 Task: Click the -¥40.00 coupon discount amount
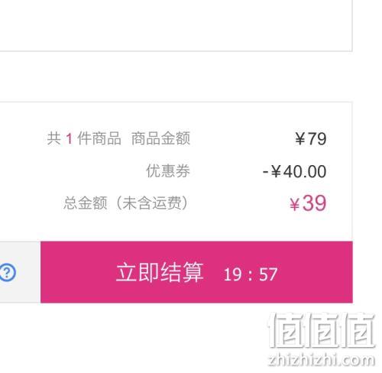pos(294,171)
